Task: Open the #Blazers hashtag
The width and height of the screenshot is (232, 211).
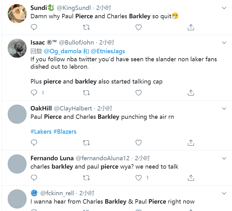Action: (x=65, y=131)
